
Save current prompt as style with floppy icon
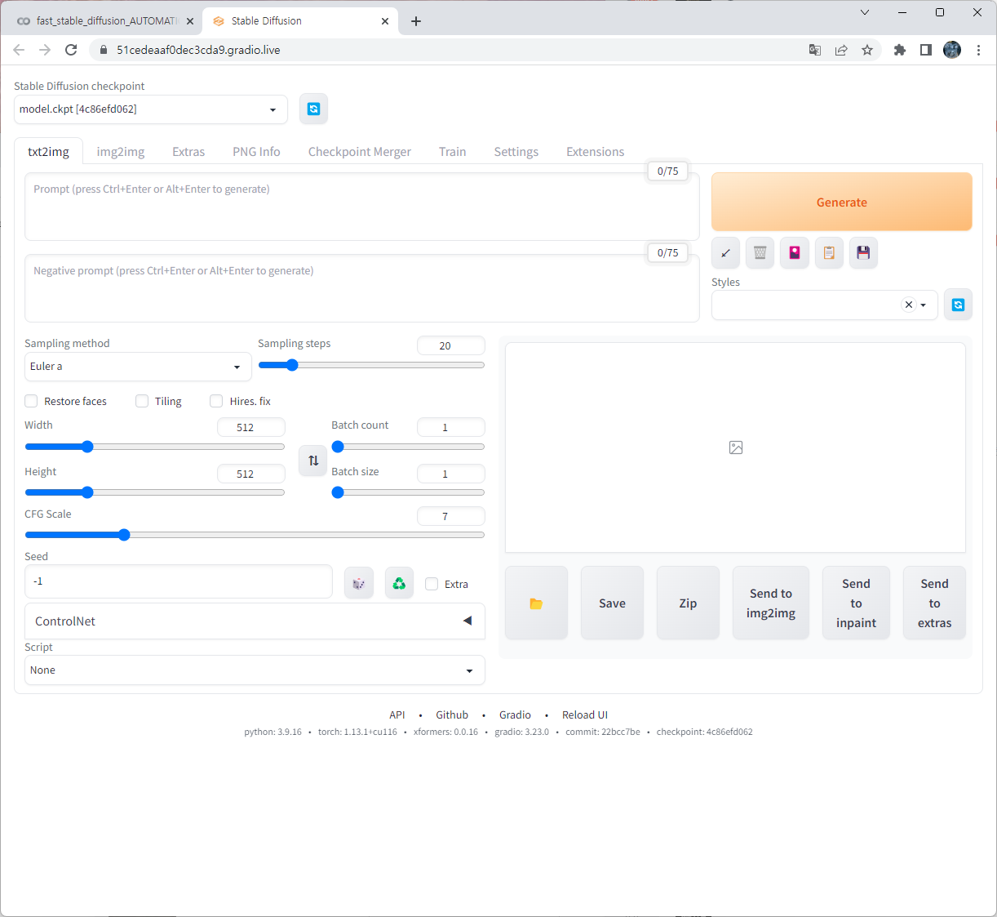coord(863,252)
